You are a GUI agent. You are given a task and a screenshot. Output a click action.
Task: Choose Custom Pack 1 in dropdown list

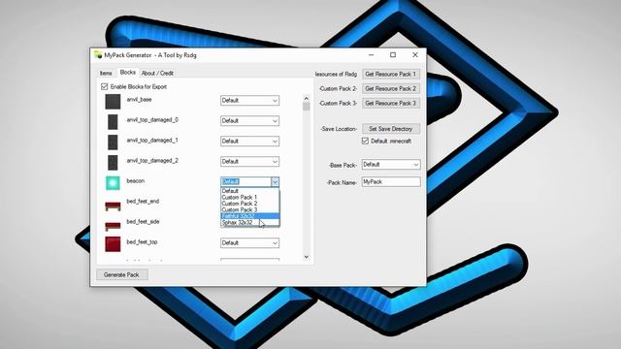point(250,197)
